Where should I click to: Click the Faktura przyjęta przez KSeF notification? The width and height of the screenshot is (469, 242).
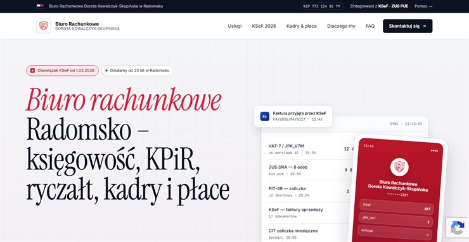click(x=293, y=116)
